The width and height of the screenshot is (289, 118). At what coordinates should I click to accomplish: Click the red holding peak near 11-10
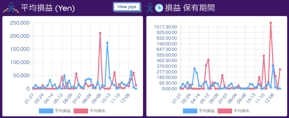[264, 56]
